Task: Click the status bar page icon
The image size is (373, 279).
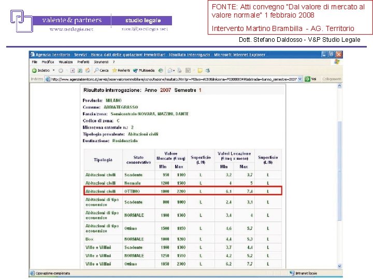Action: tap(32, 273)
